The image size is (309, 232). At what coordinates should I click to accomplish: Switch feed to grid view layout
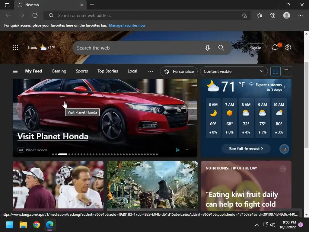(276, 71)
